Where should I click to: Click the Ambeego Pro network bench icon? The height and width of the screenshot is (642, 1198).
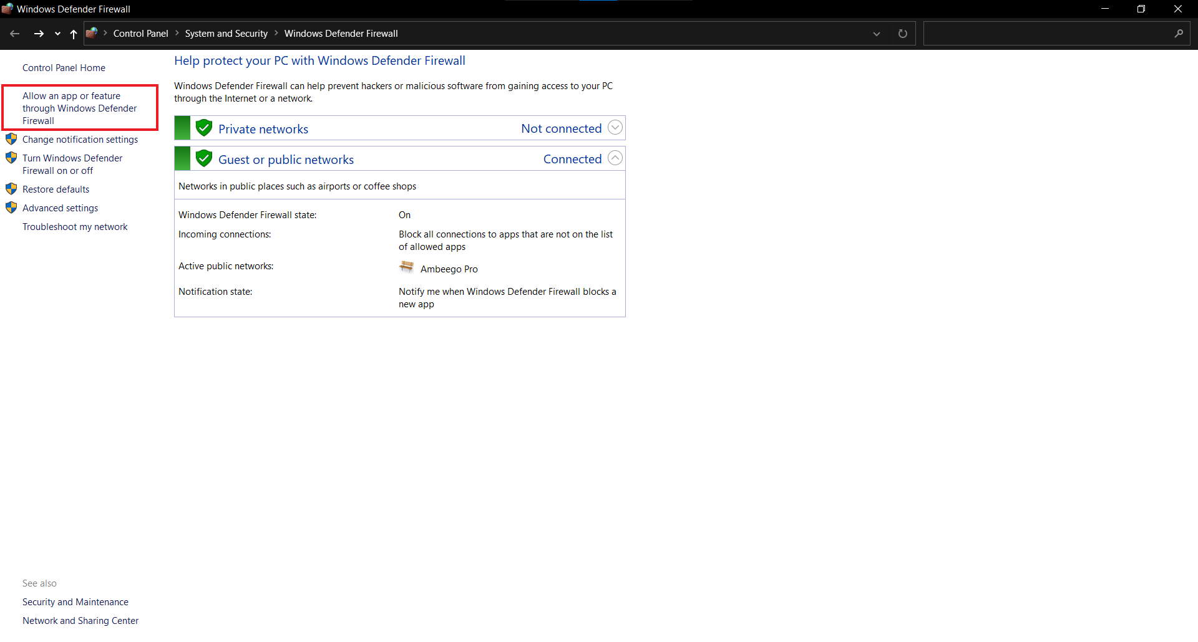point(406,268)
